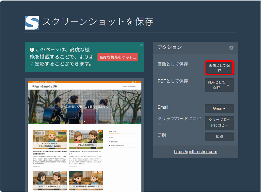This screenshot has width=261, height=192.
Task: Click the hero image of children in preview
Action: click(84, 107)
